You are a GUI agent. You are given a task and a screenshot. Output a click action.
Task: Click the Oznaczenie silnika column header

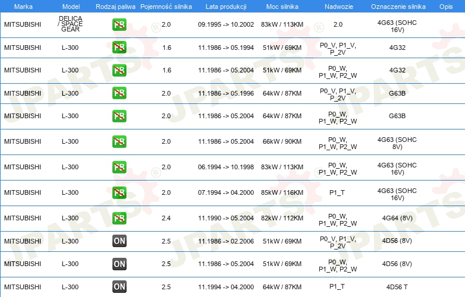(x=398, y=7)
